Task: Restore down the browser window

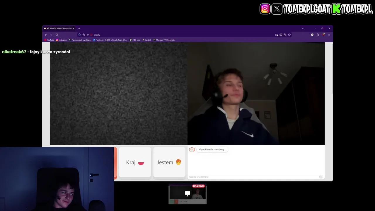Action: pyautogui.click(x=322, y=28)
